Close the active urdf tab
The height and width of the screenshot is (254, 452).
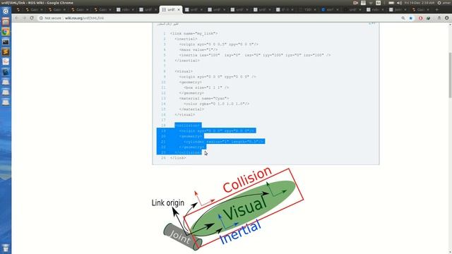pyautogui.click(x=179, y=9)
